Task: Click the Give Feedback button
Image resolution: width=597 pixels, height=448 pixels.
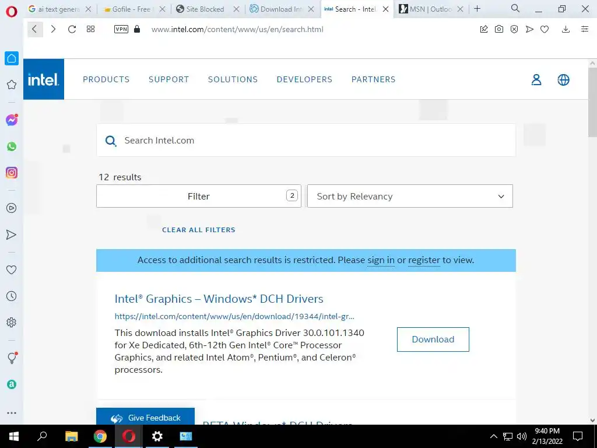Action: click(x=145, y=418)
